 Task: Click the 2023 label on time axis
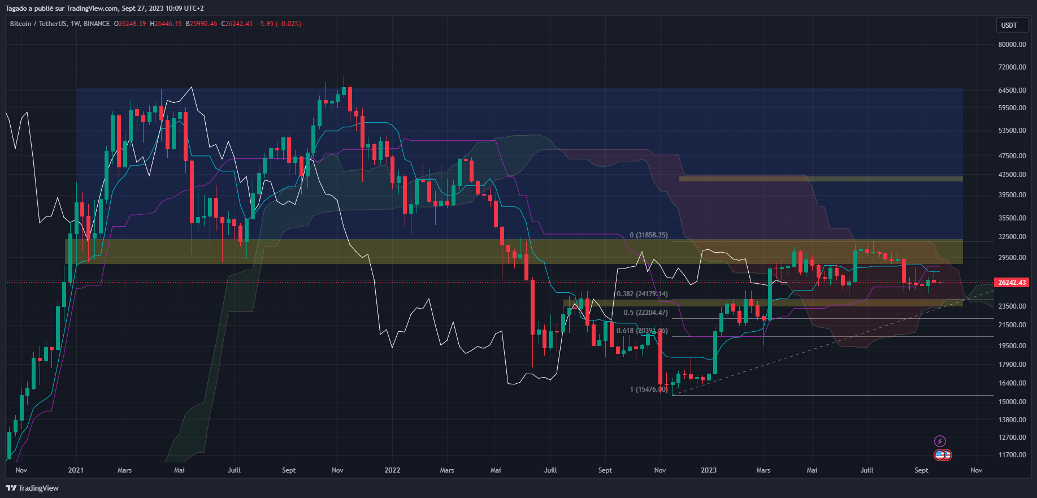coord(709,470)
